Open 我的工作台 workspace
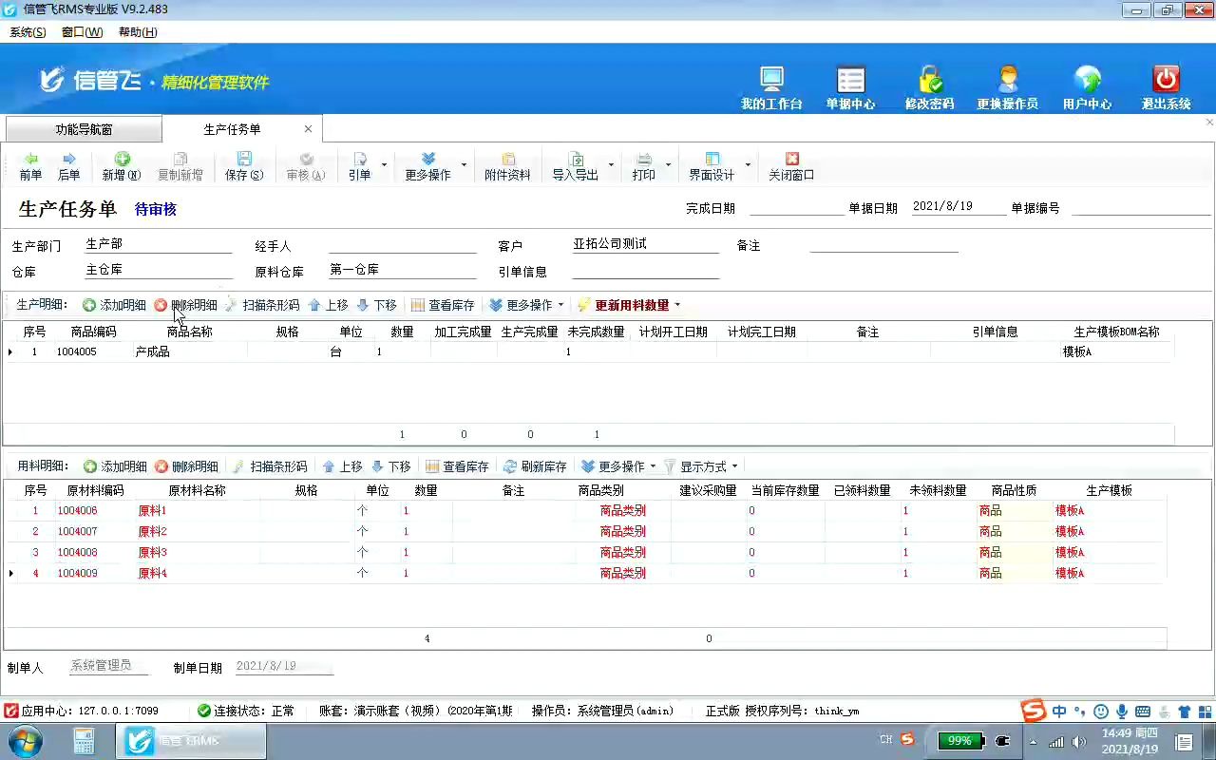The height and width of the screenshot is (760, 1216). click(771, 88)
